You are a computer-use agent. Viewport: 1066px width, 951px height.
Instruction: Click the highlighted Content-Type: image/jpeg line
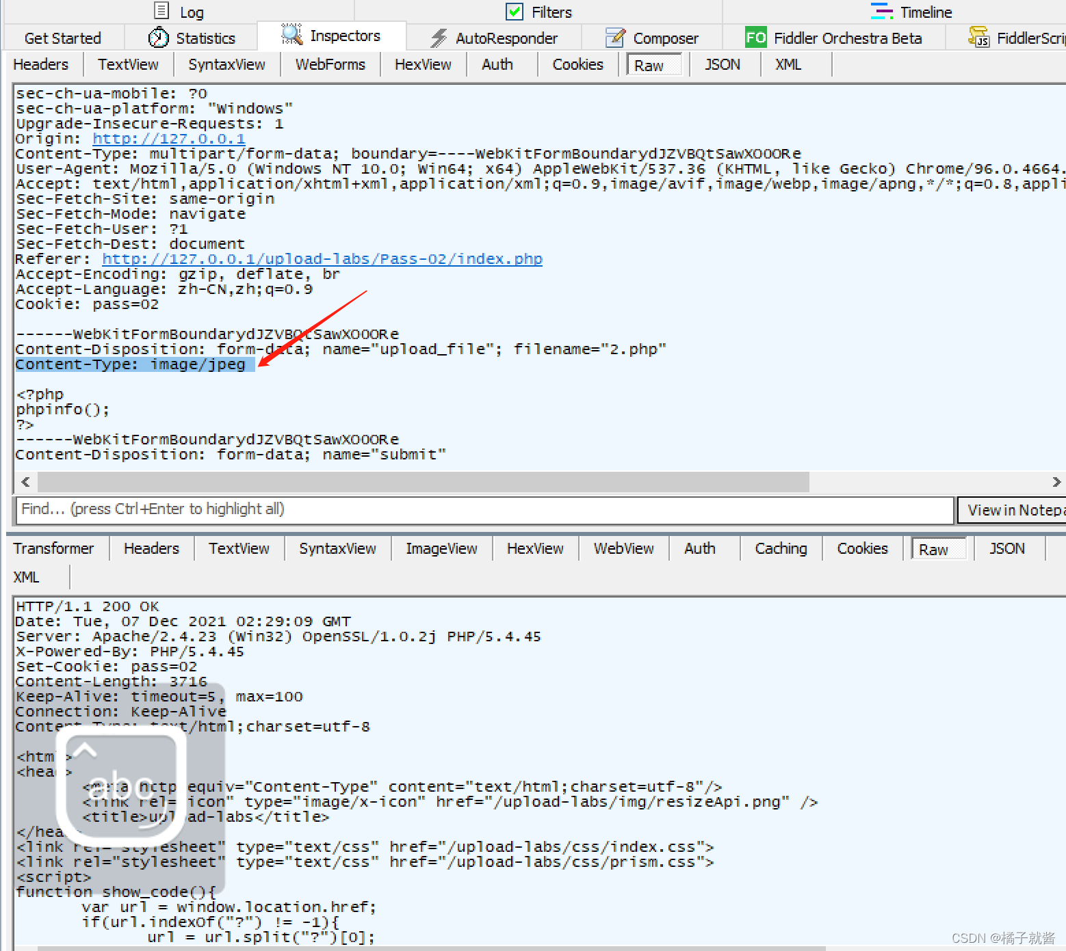[x=135, y=364]
